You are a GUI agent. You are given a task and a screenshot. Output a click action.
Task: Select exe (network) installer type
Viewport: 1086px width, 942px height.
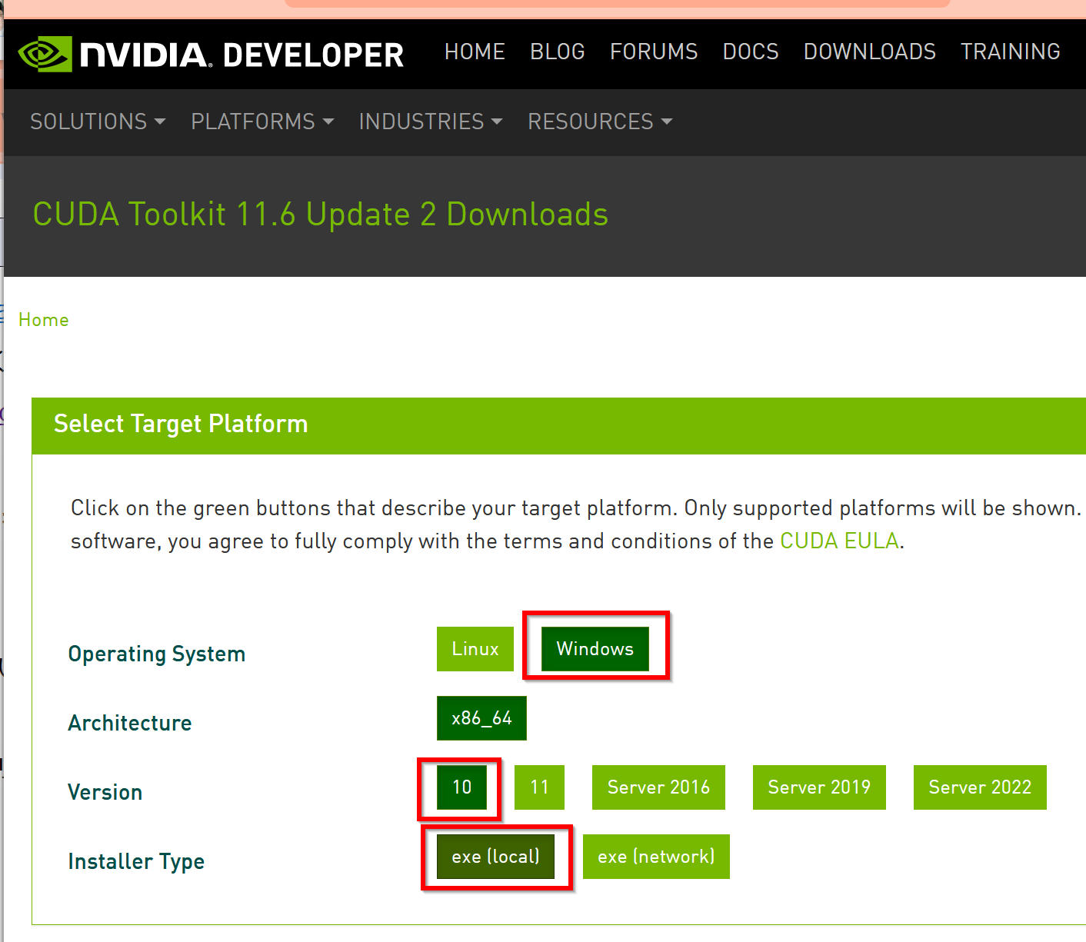(656, 857)
